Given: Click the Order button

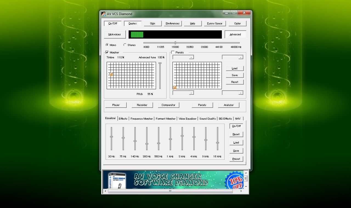Looking at the screenshot, I should tap(237, 24).
